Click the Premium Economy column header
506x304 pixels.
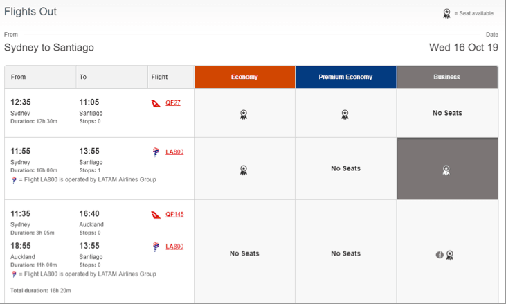[345, 77]
